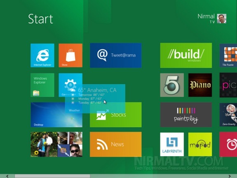Launch the Tile Puzzle tile
Viewport: 237px width, 178px height.
click(x=228, y=55)
